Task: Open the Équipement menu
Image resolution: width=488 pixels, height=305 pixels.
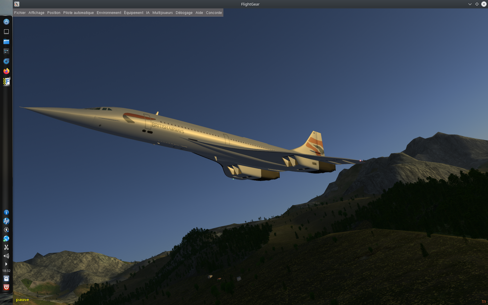Action: [134, 13]
